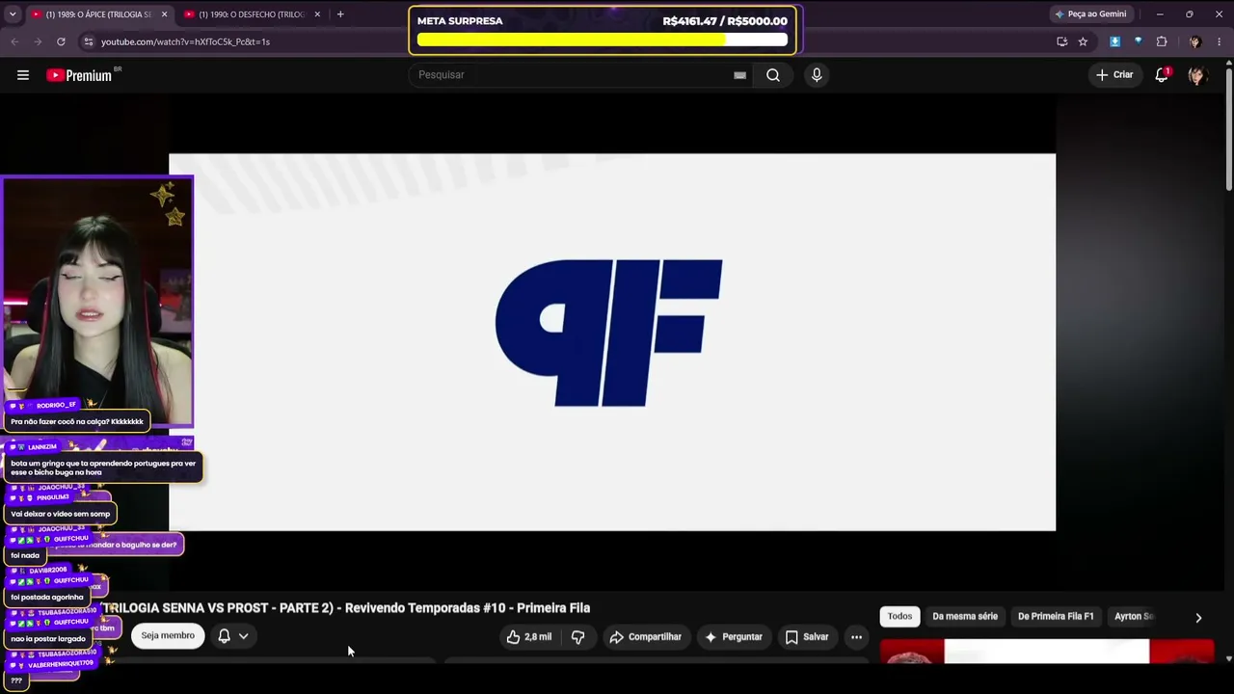Open the first recommended video thumbnail
Image resolution: width=1234 pixels, height=694 pixels.
coord(1046,652)
